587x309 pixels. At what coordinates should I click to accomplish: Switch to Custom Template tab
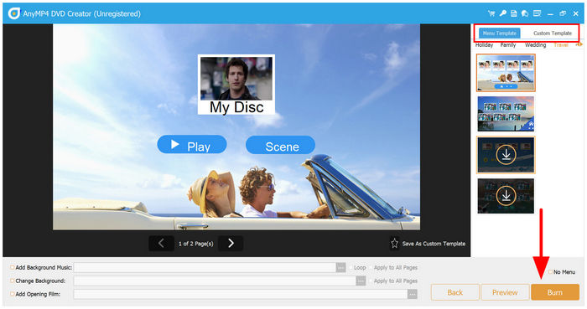[552, 33]
